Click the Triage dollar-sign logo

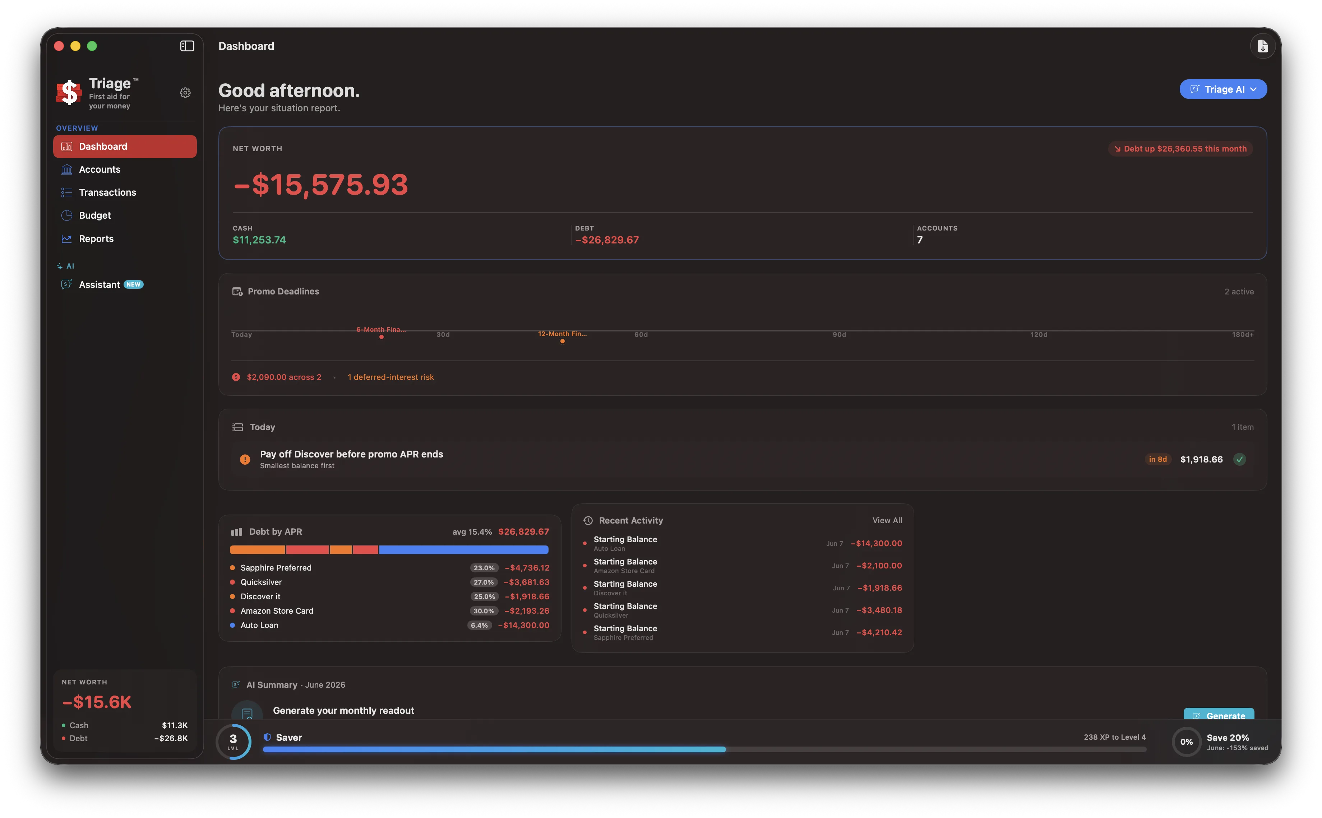[69, 92]
